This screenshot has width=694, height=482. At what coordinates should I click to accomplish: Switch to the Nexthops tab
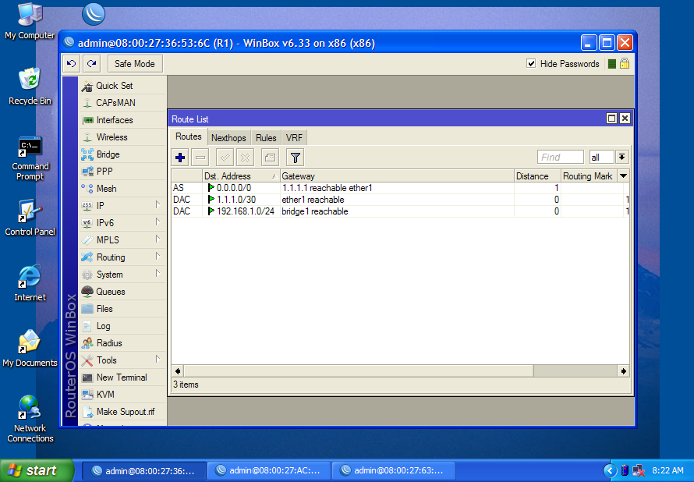point(228,137)
